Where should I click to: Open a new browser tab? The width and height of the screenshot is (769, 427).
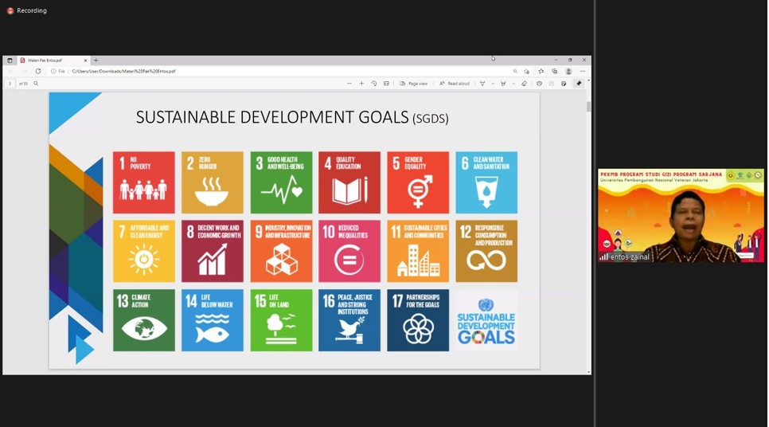click(x=96, y=61)
